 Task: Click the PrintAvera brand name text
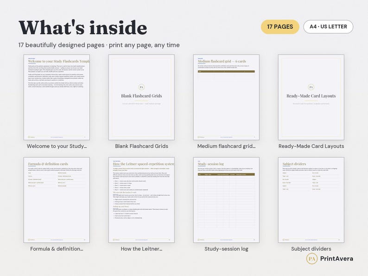[336, 259]
